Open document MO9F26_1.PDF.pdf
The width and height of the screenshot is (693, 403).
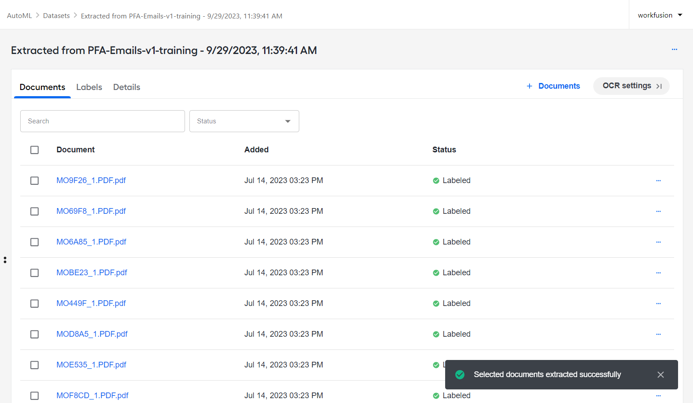91,180
